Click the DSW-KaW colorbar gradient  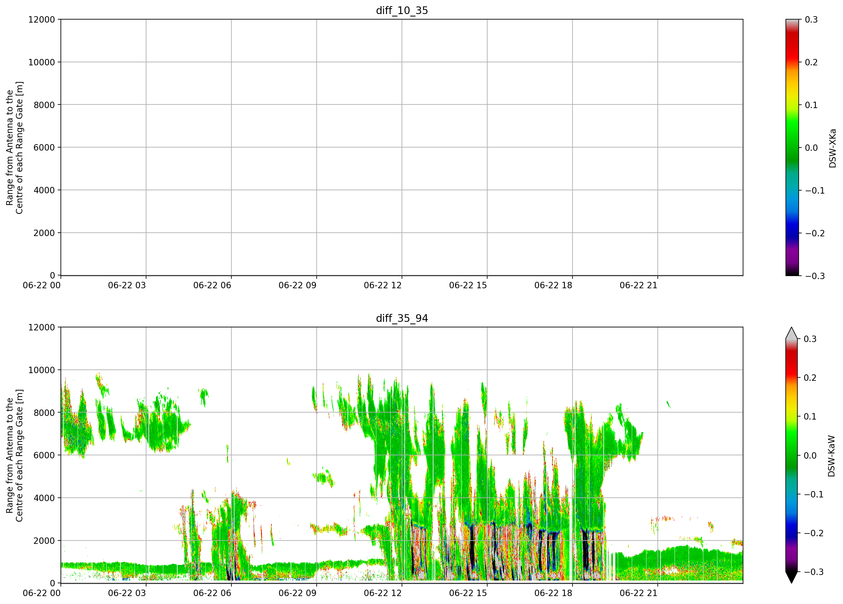pyautogui.click(x=791, y=455)
